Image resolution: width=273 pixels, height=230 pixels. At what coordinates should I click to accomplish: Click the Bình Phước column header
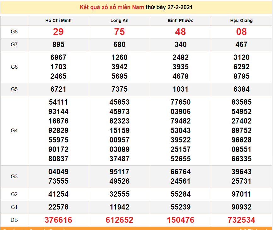click(x=180, y=20)
